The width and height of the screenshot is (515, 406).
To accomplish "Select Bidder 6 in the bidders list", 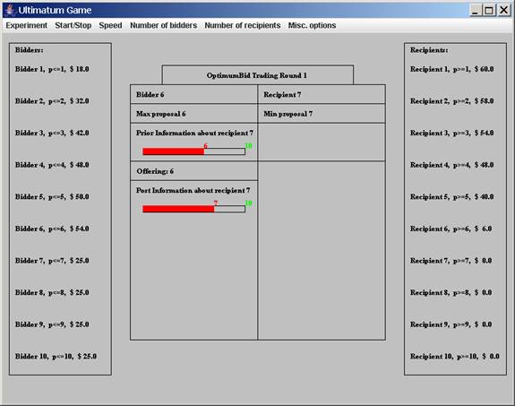I will pos(52,229).
